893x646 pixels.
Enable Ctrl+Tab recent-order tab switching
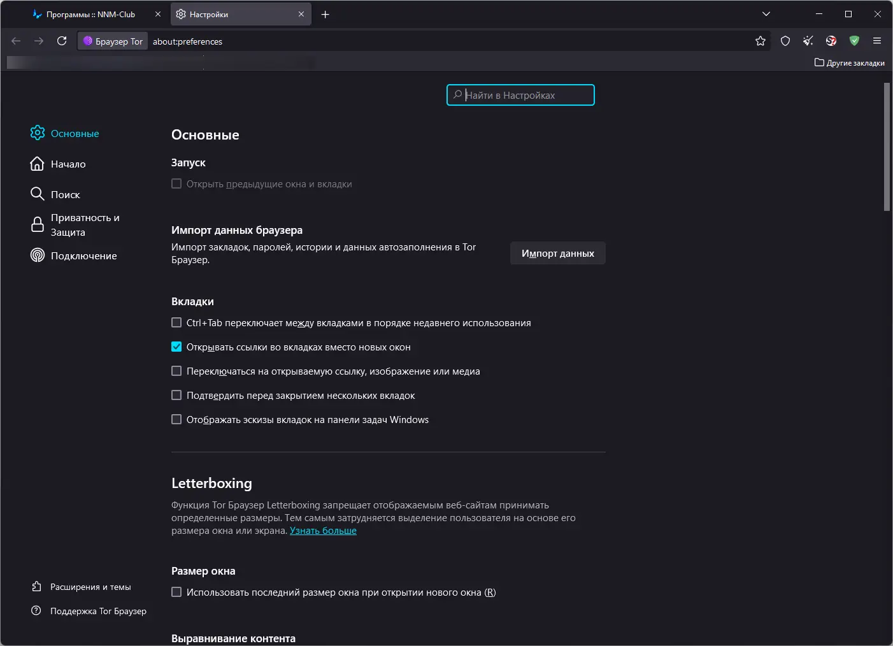point(176,323)
